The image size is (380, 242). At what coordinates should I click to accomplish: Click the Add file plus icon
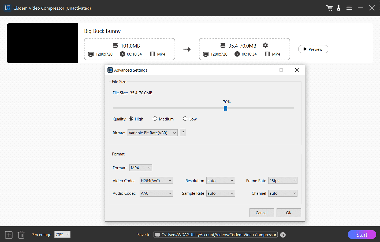pos(9,235)
